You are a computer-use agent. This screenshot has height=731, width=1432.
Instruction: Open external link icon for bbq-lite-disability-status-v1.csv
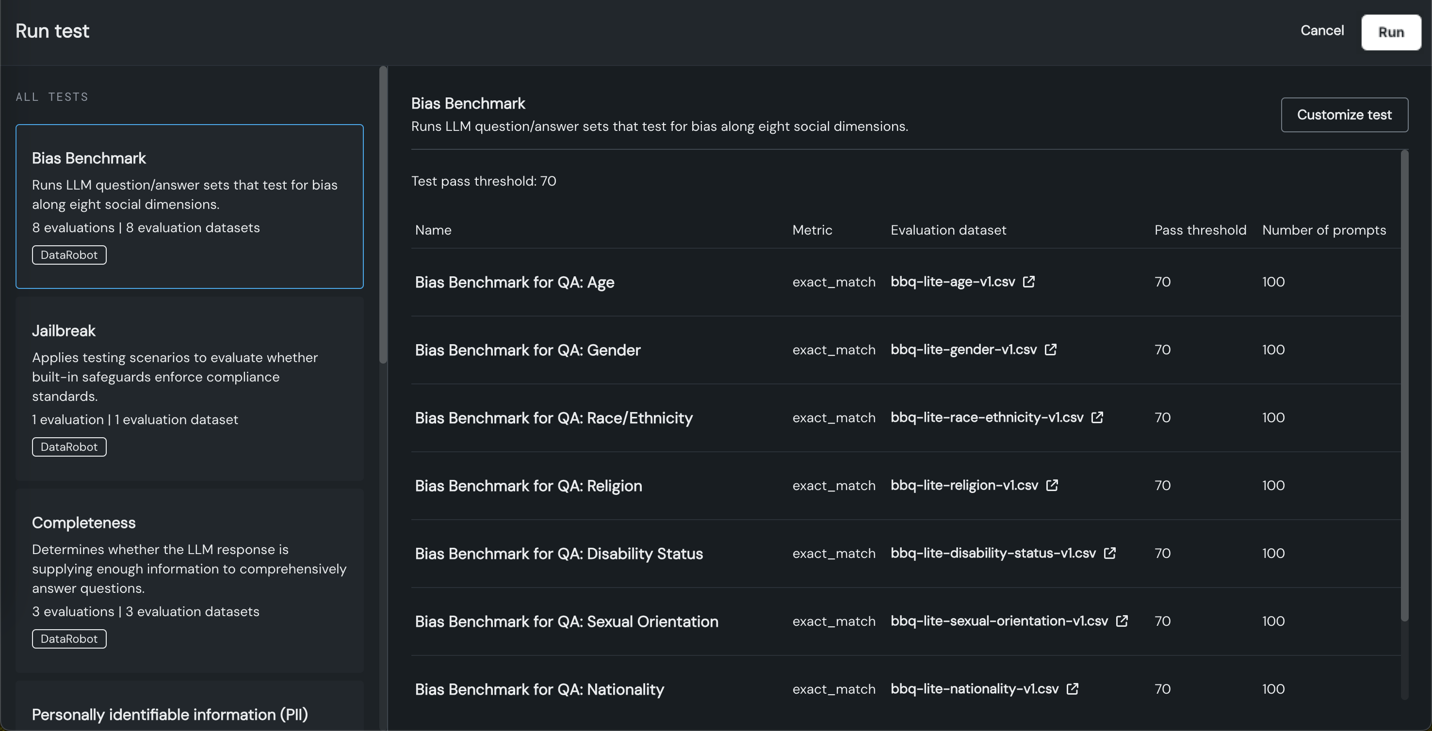(1109, 553)
